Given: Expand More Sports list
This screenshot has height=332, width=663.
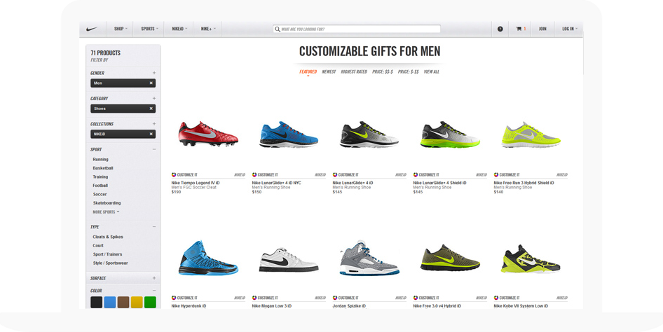Looking at the screenshot, I should tap(106, 212).
